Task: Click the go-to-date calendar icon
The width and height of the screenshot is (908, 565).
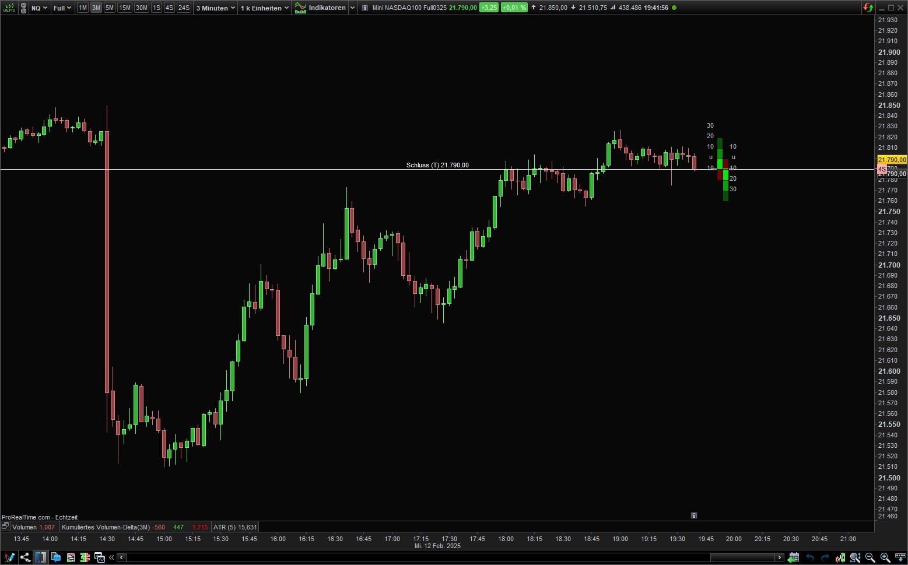Action: coord(794,557)
